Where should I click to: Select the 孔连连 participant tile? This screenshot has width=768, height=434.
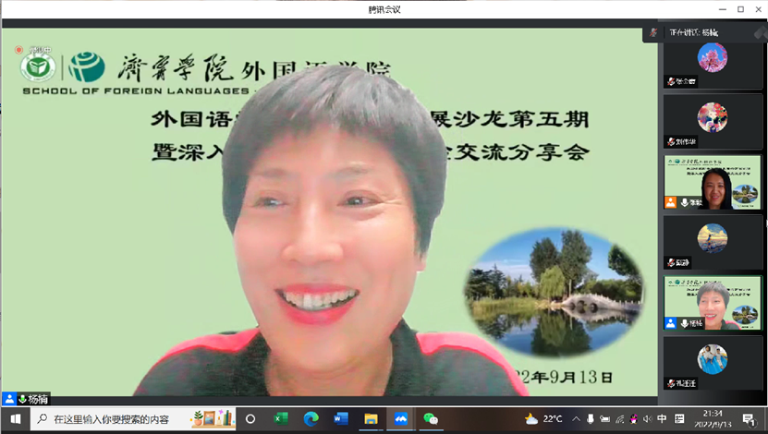coord(713,362)
